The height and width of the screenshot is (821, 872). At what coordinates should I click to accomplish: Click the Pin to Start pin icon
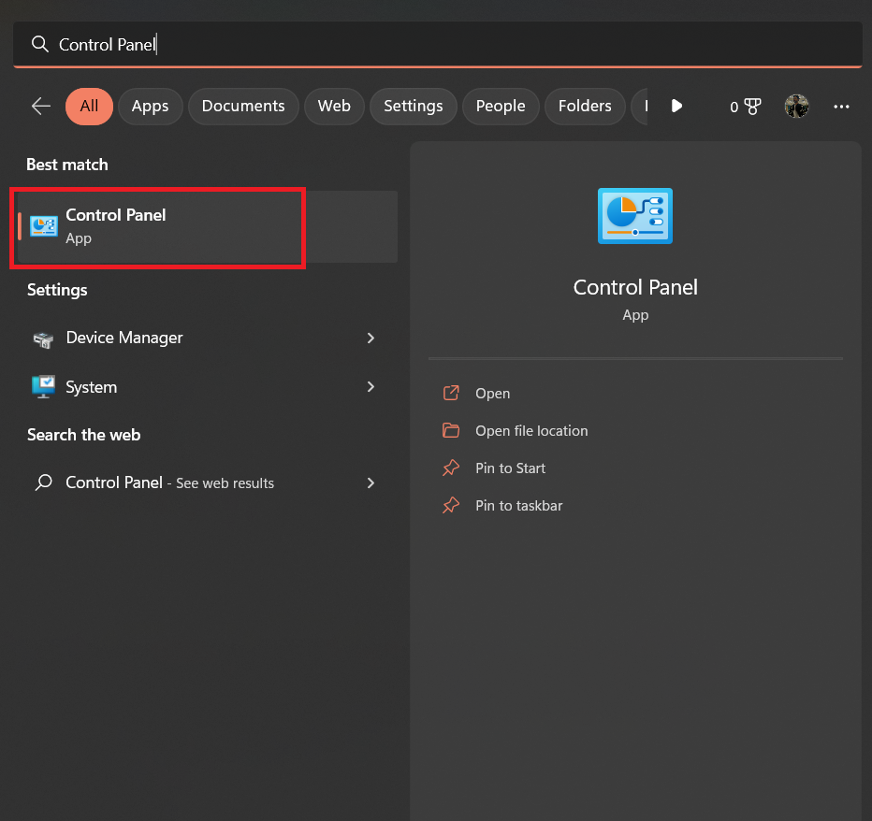pos(451,468)
